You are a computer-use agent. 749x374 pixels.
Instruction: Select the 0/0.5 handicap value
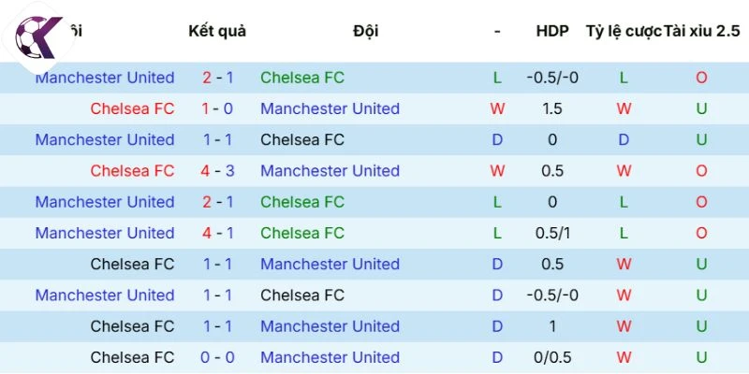[x=552, y=357]
